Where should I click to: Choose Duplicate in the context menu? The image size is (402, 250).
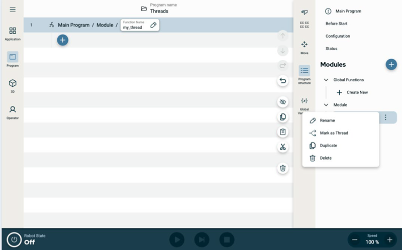328,146
